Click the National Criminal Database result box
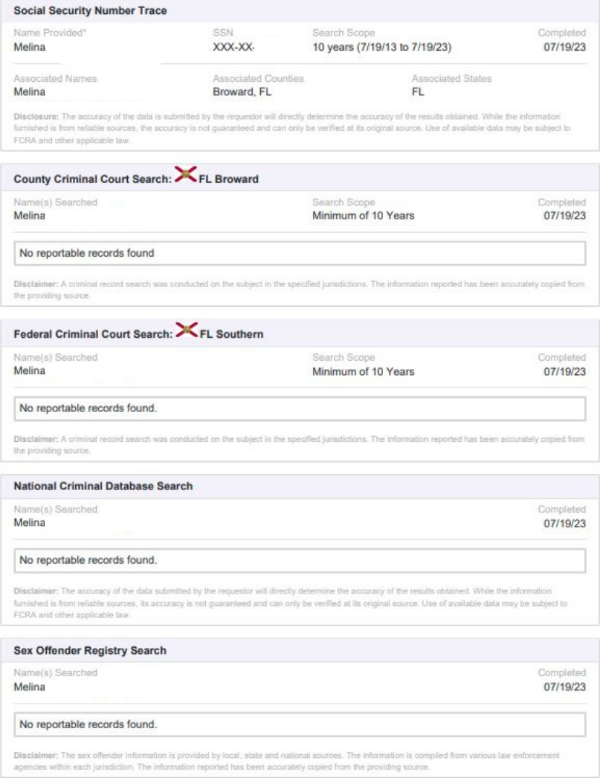Viewport: 600px width, 778px height. [300, 561]
